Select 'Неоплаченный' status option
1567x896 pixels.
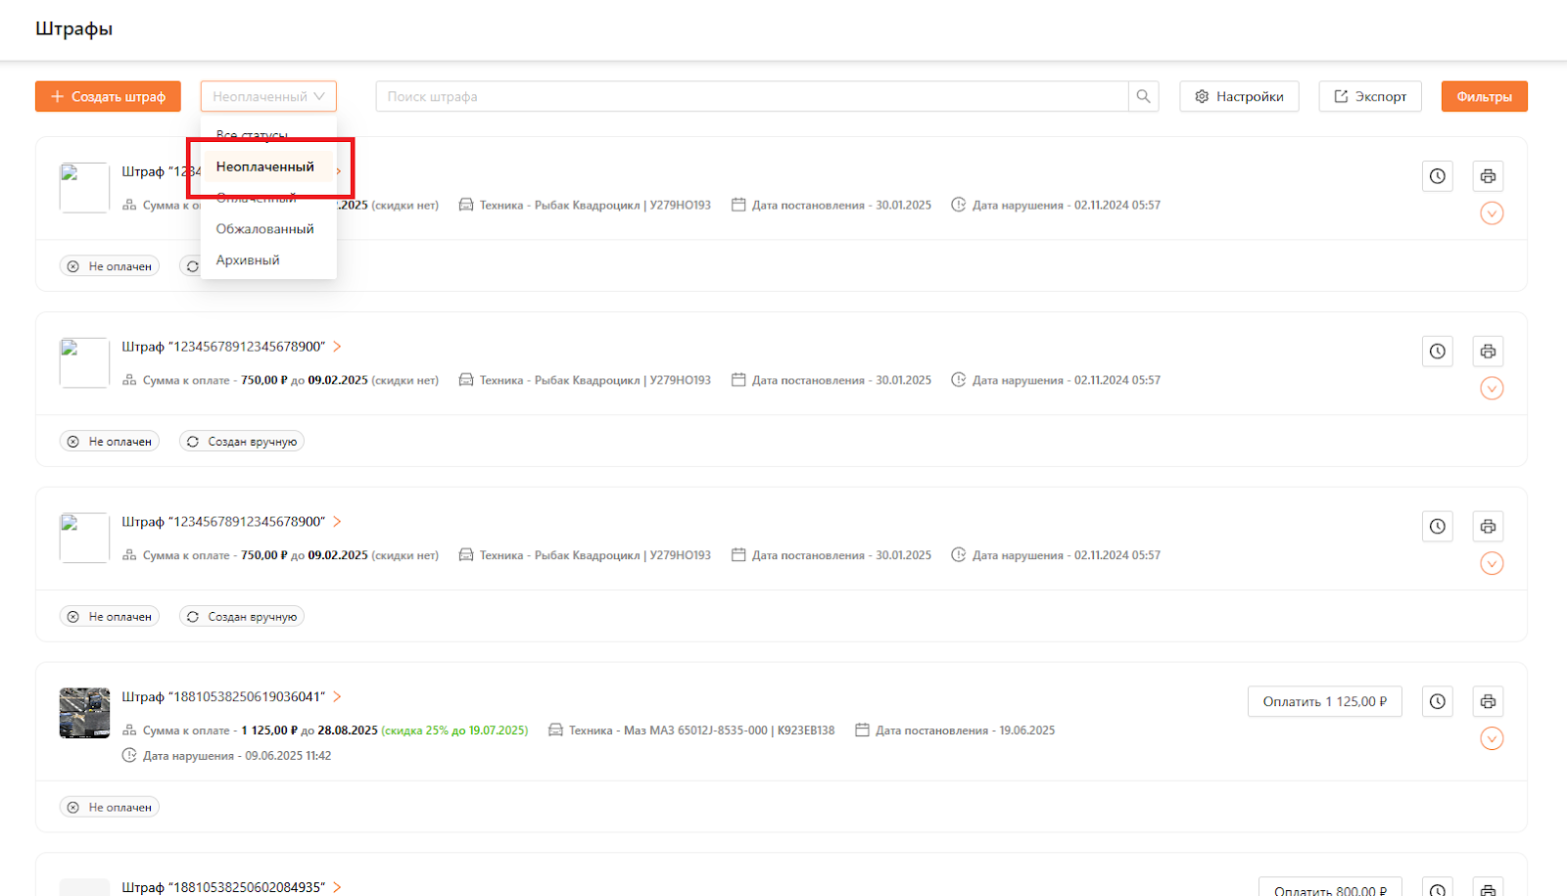tap(265, 166)
